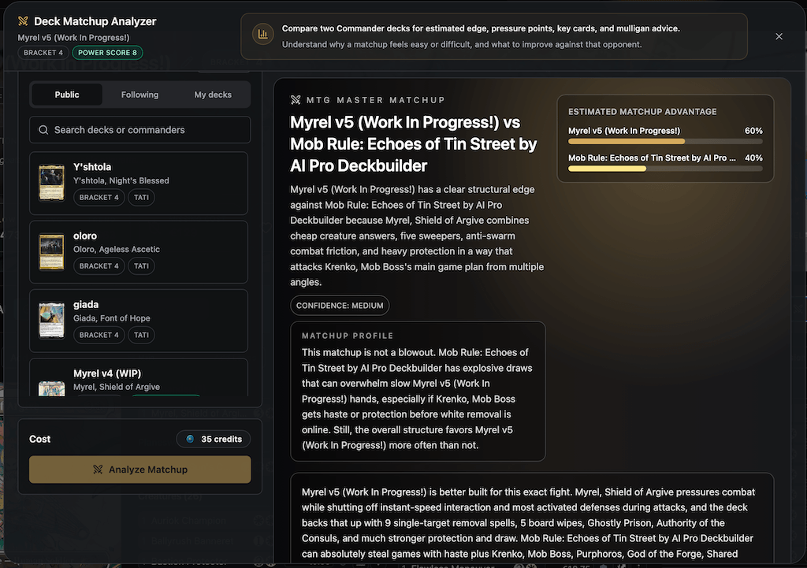Click the TATI tag under Y'shtola
Screen dimensions: 807x568
pyautogui.click(x=142, y=198)
